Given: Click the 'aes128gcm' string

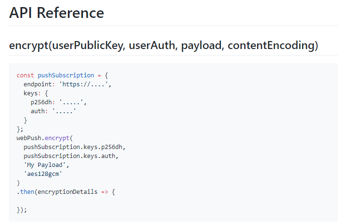Looking at the screenshot, I should 43,174.
